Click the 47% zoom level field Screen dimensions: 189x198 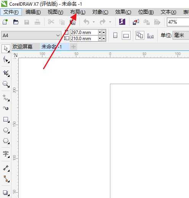pos(178,22)
